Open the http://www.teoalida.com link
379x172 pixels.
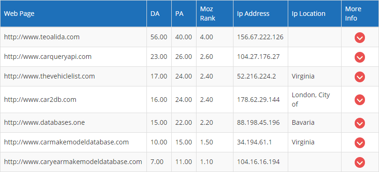42,37
